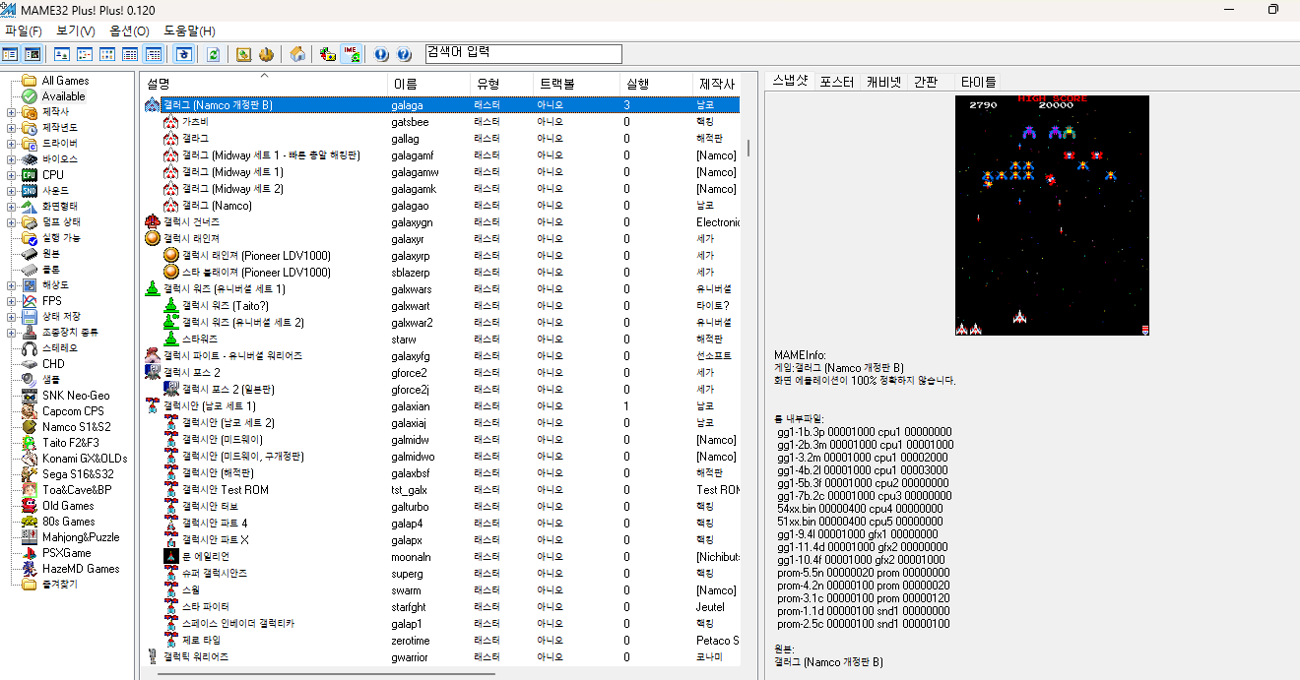Click the IME toolbar icon

[x=352, y=54]
